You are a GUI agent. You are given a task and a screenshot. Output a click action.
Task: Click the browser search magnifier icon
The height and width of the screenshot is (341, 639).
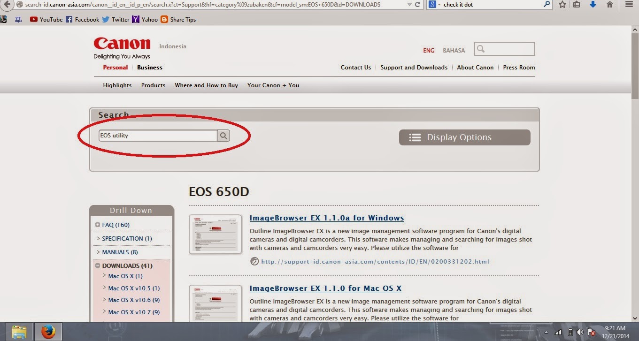click(x=547, y=4)
